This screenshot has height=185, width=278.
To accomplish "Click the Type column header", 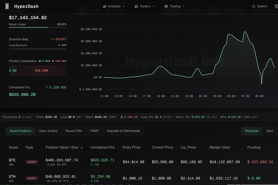I will tap(29, 147).
